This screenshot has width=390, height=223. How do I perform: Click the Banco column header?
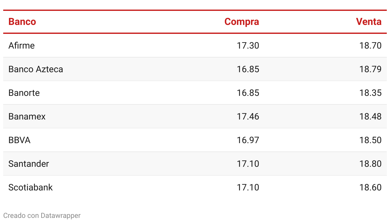pos(22,22)
